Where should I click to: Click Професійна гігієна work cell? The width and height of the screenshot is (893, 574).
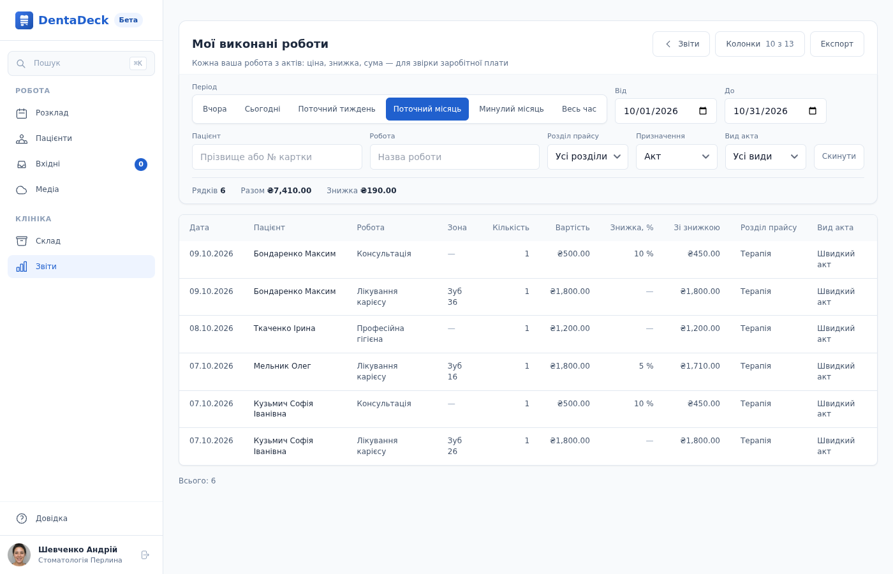coord(381,334)
